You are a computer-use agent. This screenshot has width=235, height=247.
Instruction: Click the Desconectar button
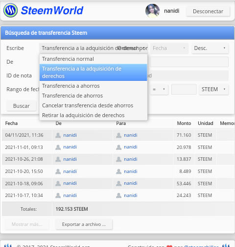click(208, 11)
